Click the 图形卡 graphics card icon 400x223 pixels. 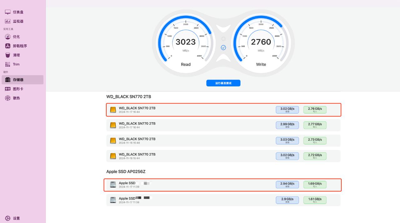8,89
